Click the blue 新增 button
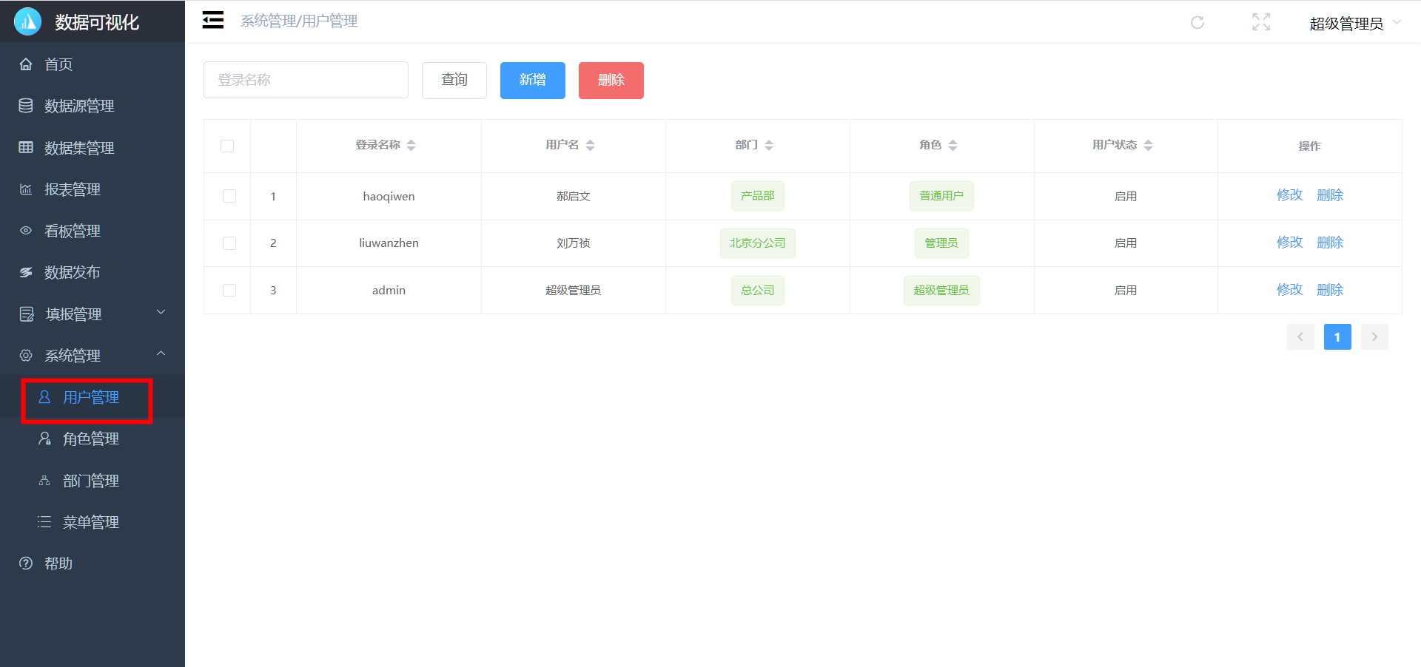1421x667 pixels. 533,80
